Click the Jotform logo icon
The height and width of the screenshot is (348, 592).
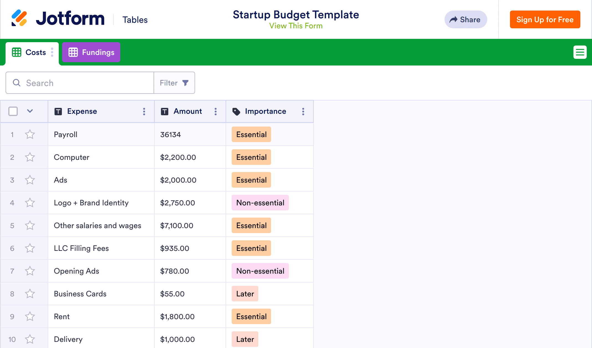tap(19, 18)
